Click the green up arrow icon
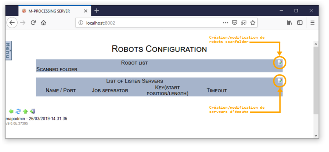Image resolution: width=329 pixels, height=152 pixels. tap(25, 111)
